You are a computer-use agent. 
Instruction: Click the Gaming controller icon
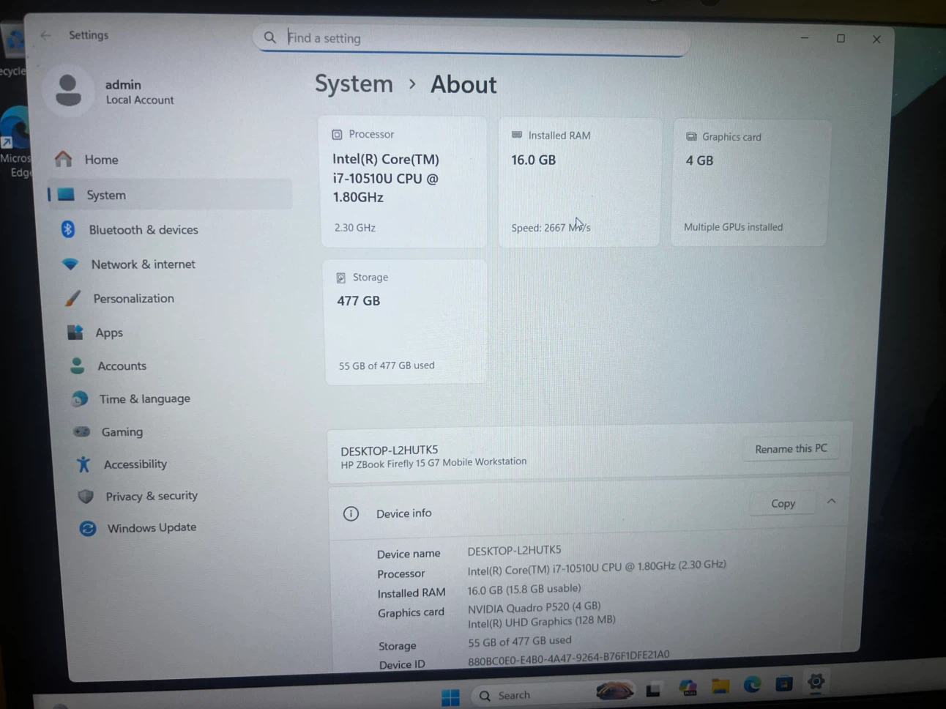click(x=81, y=431)
